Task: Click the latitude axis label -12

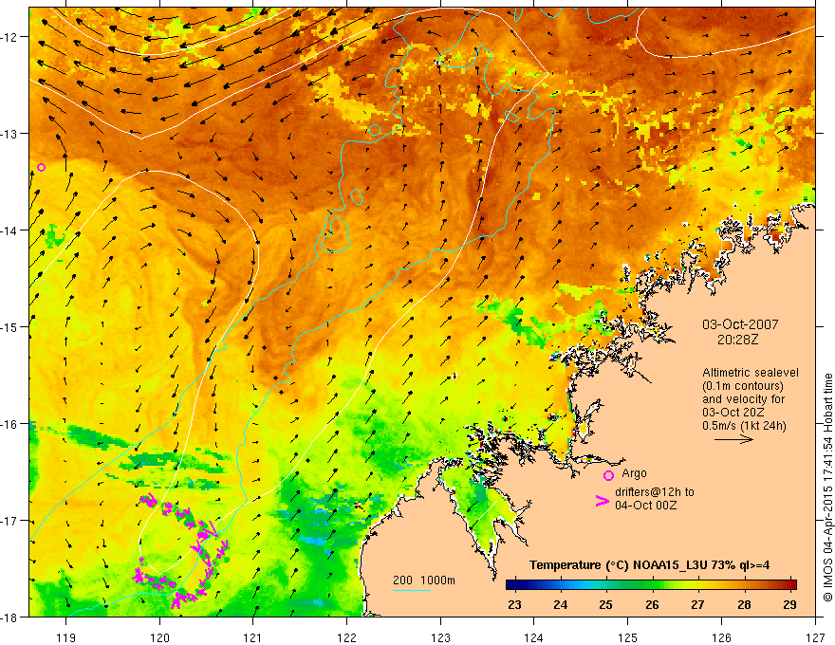Action: pyautogui.click(x=10, y=37)
